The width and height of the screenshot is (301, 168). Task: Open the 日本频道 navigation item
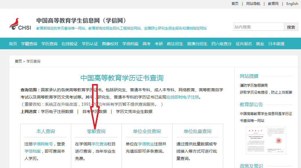276,44
